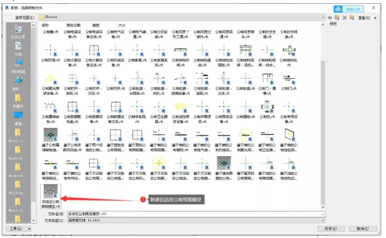Create a new folder with the toolbar icon
The width and height of the screenshot is (386, 238).
coord(352,17)
